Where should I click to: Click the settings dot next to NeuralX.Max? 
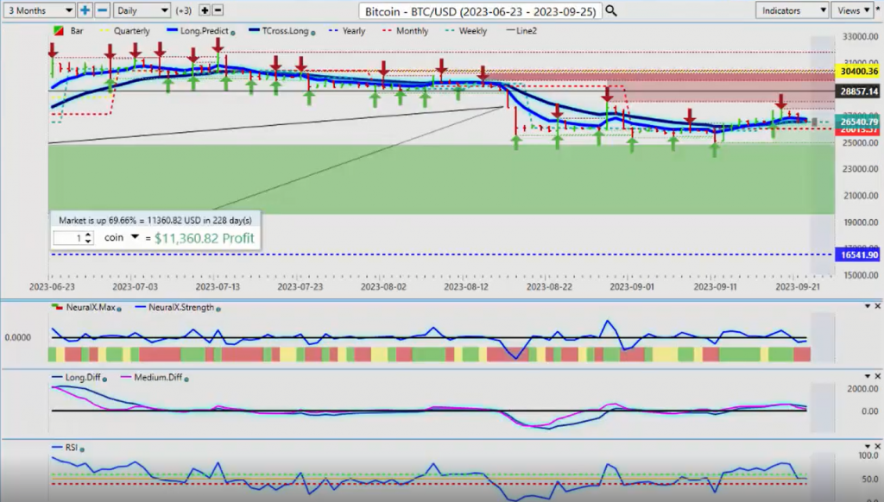tap(119, 310)
